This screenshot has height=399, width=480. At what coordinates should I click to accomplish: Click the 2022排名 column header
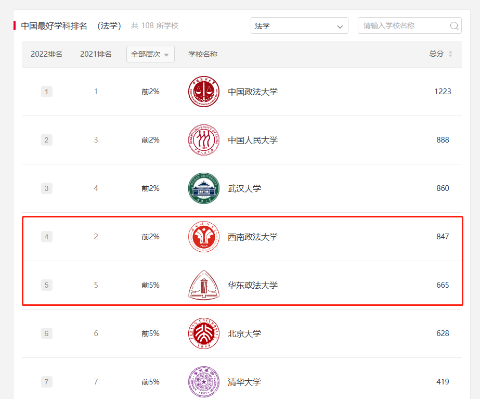46,54
